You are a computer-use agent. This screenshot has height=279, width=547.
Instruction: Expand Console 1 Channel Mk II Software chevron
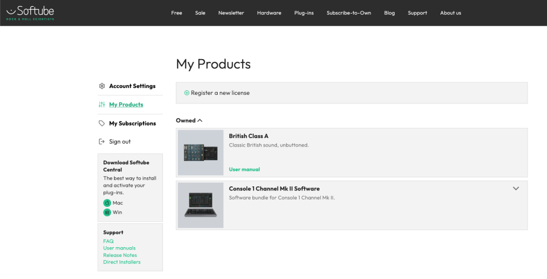(516, 189)
